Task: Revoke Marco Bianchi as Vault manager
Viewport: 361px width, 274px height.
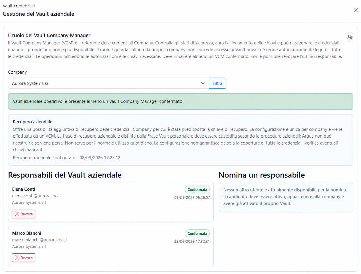Action: coord(24,258)
